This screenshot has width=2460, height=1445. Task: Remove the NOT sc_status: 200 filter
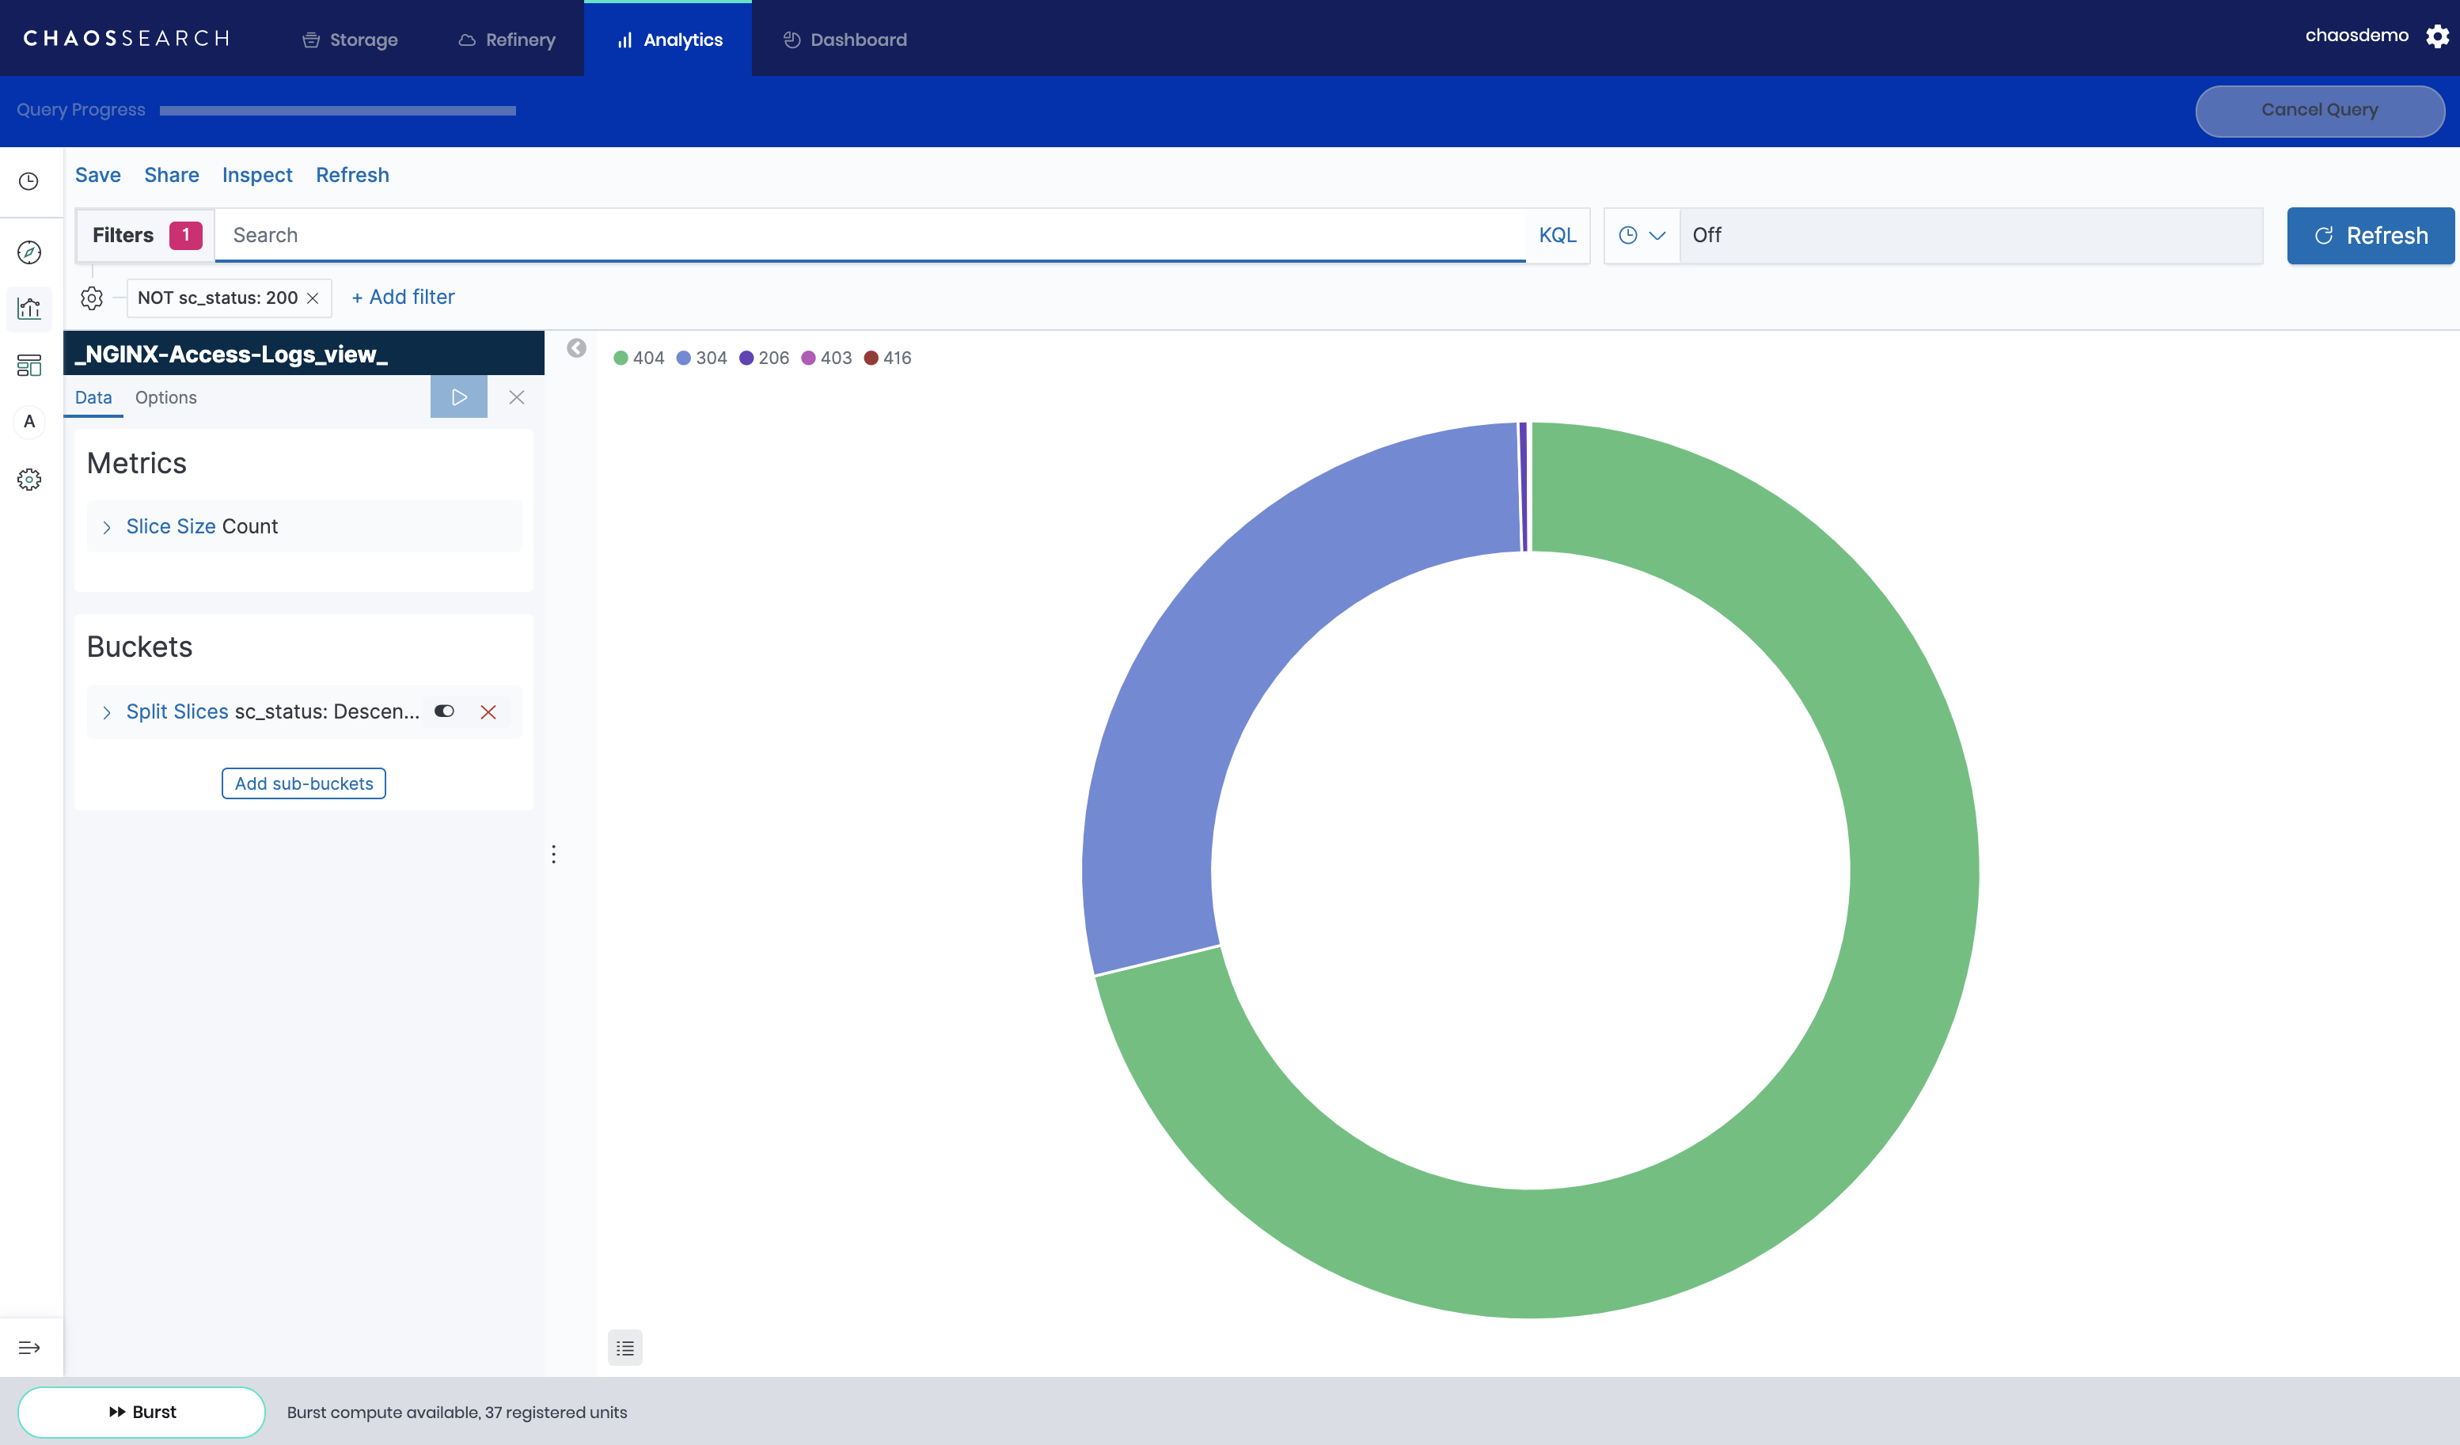(x=313, y=298)
